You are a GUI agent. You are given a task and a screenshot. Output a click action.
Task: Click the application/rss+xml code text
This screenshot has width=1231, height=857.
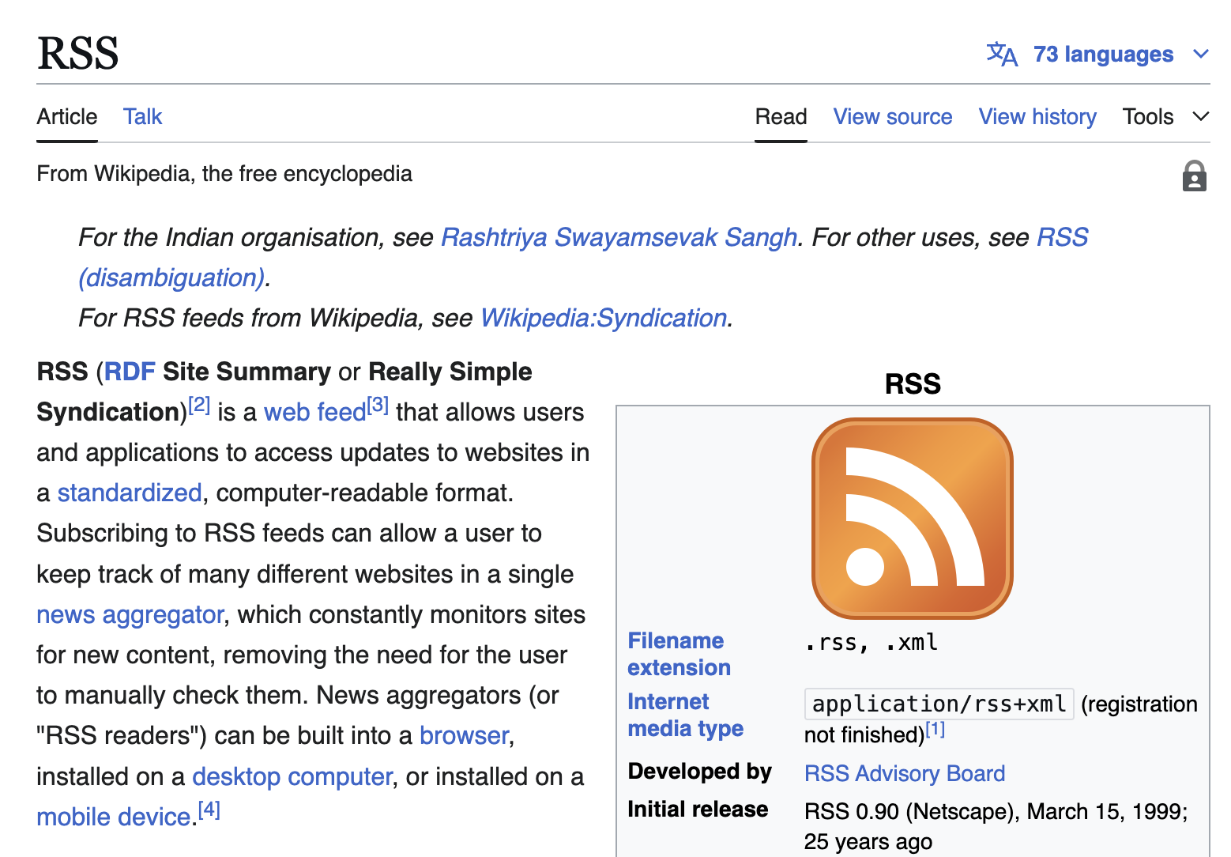(x=939, y=704)
